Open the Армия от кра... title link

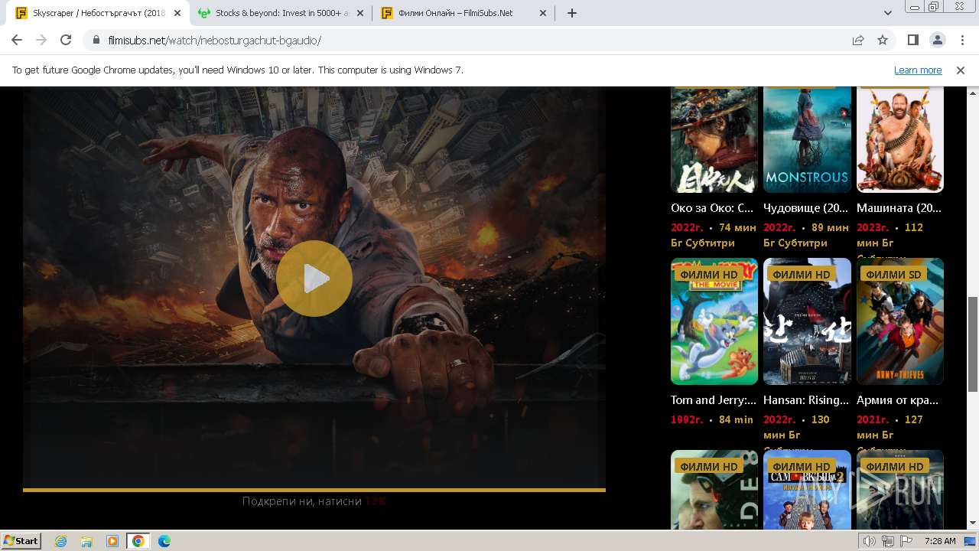click(x=897, y=400)
